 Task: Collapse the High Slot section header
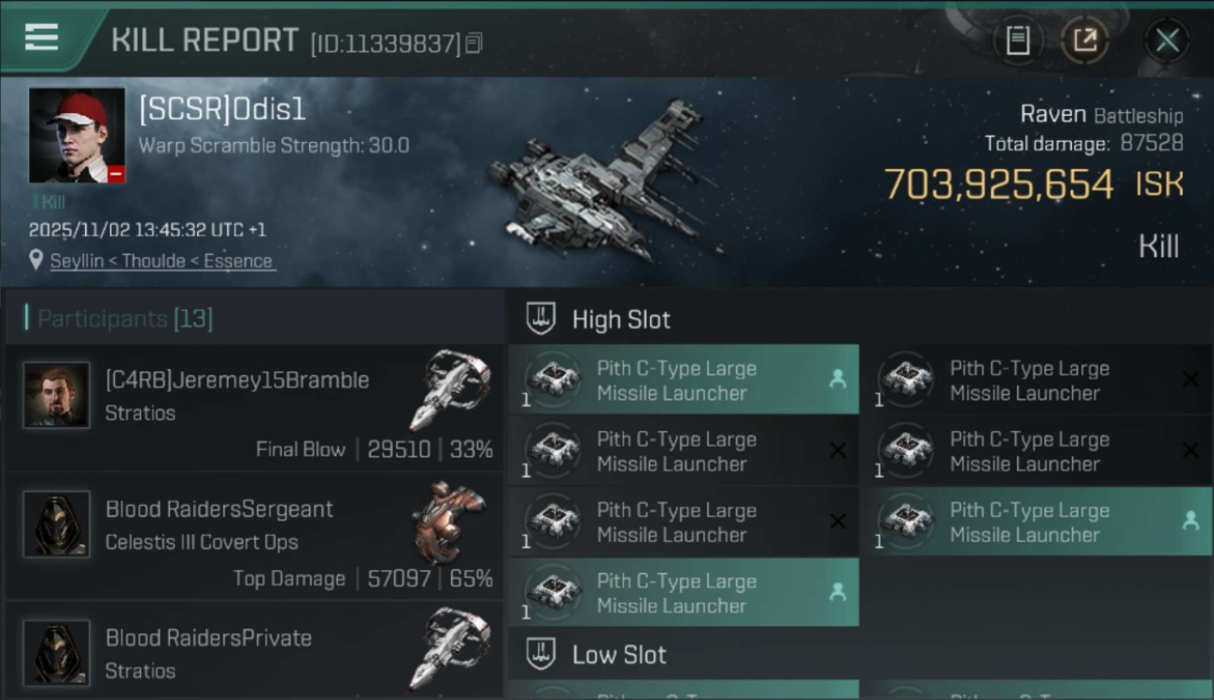click(x=621, y=319)
